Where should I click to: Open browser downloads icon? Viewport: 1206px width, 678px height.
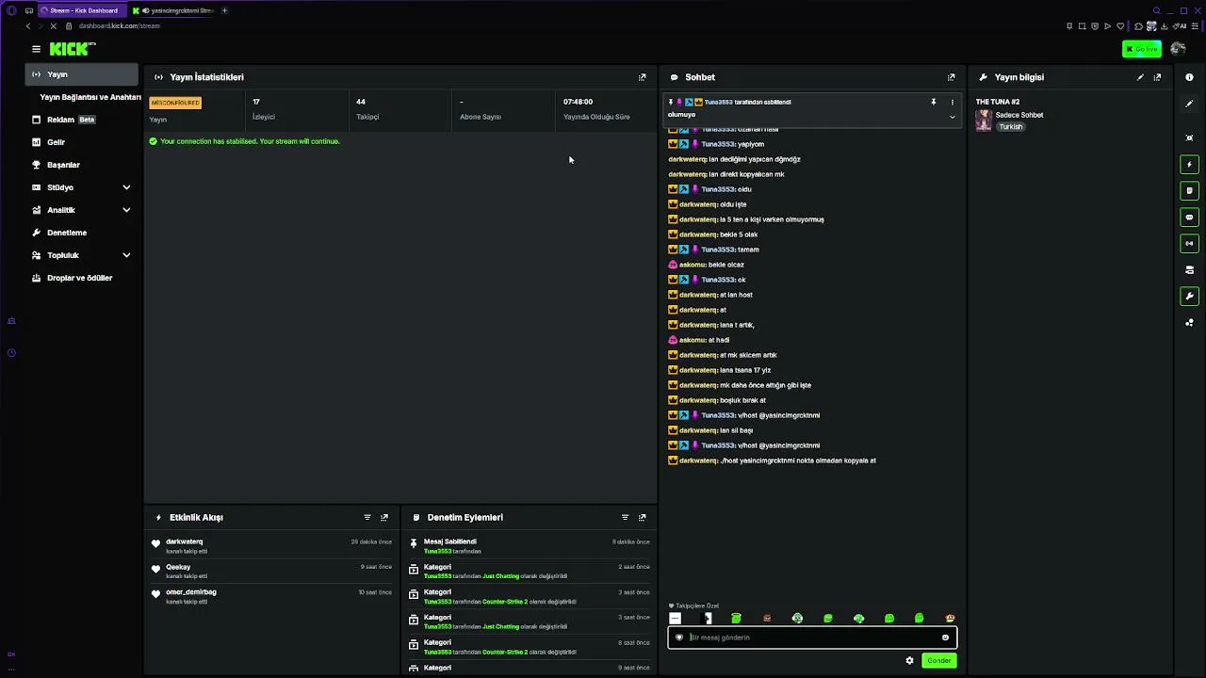click(x=1165, y=26)
